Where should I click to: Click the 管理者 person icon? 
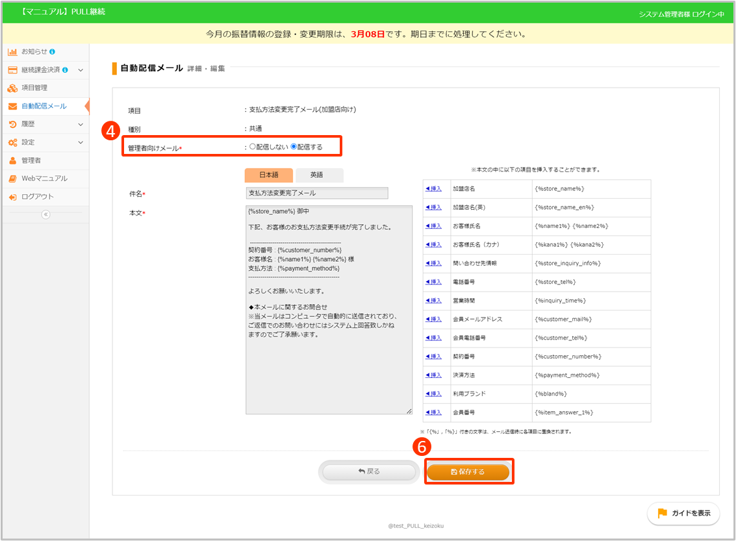pos(12,160)
